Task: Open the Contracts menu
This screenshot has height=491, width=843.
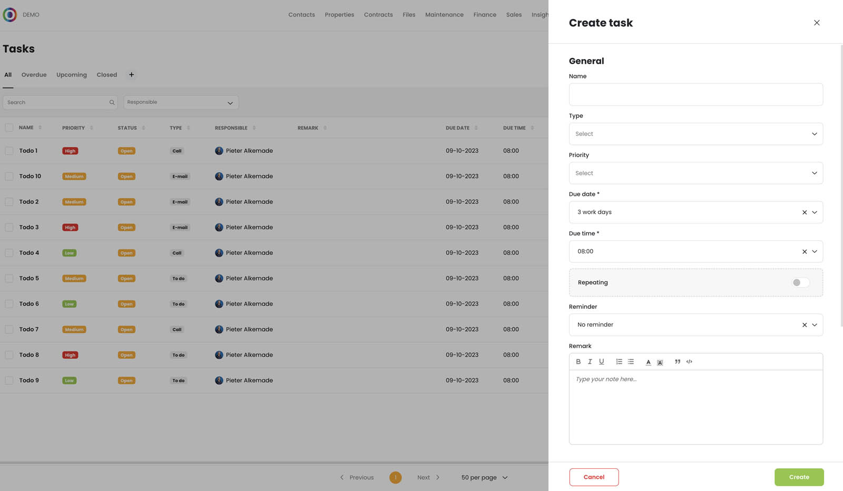Action: [378, 15]
